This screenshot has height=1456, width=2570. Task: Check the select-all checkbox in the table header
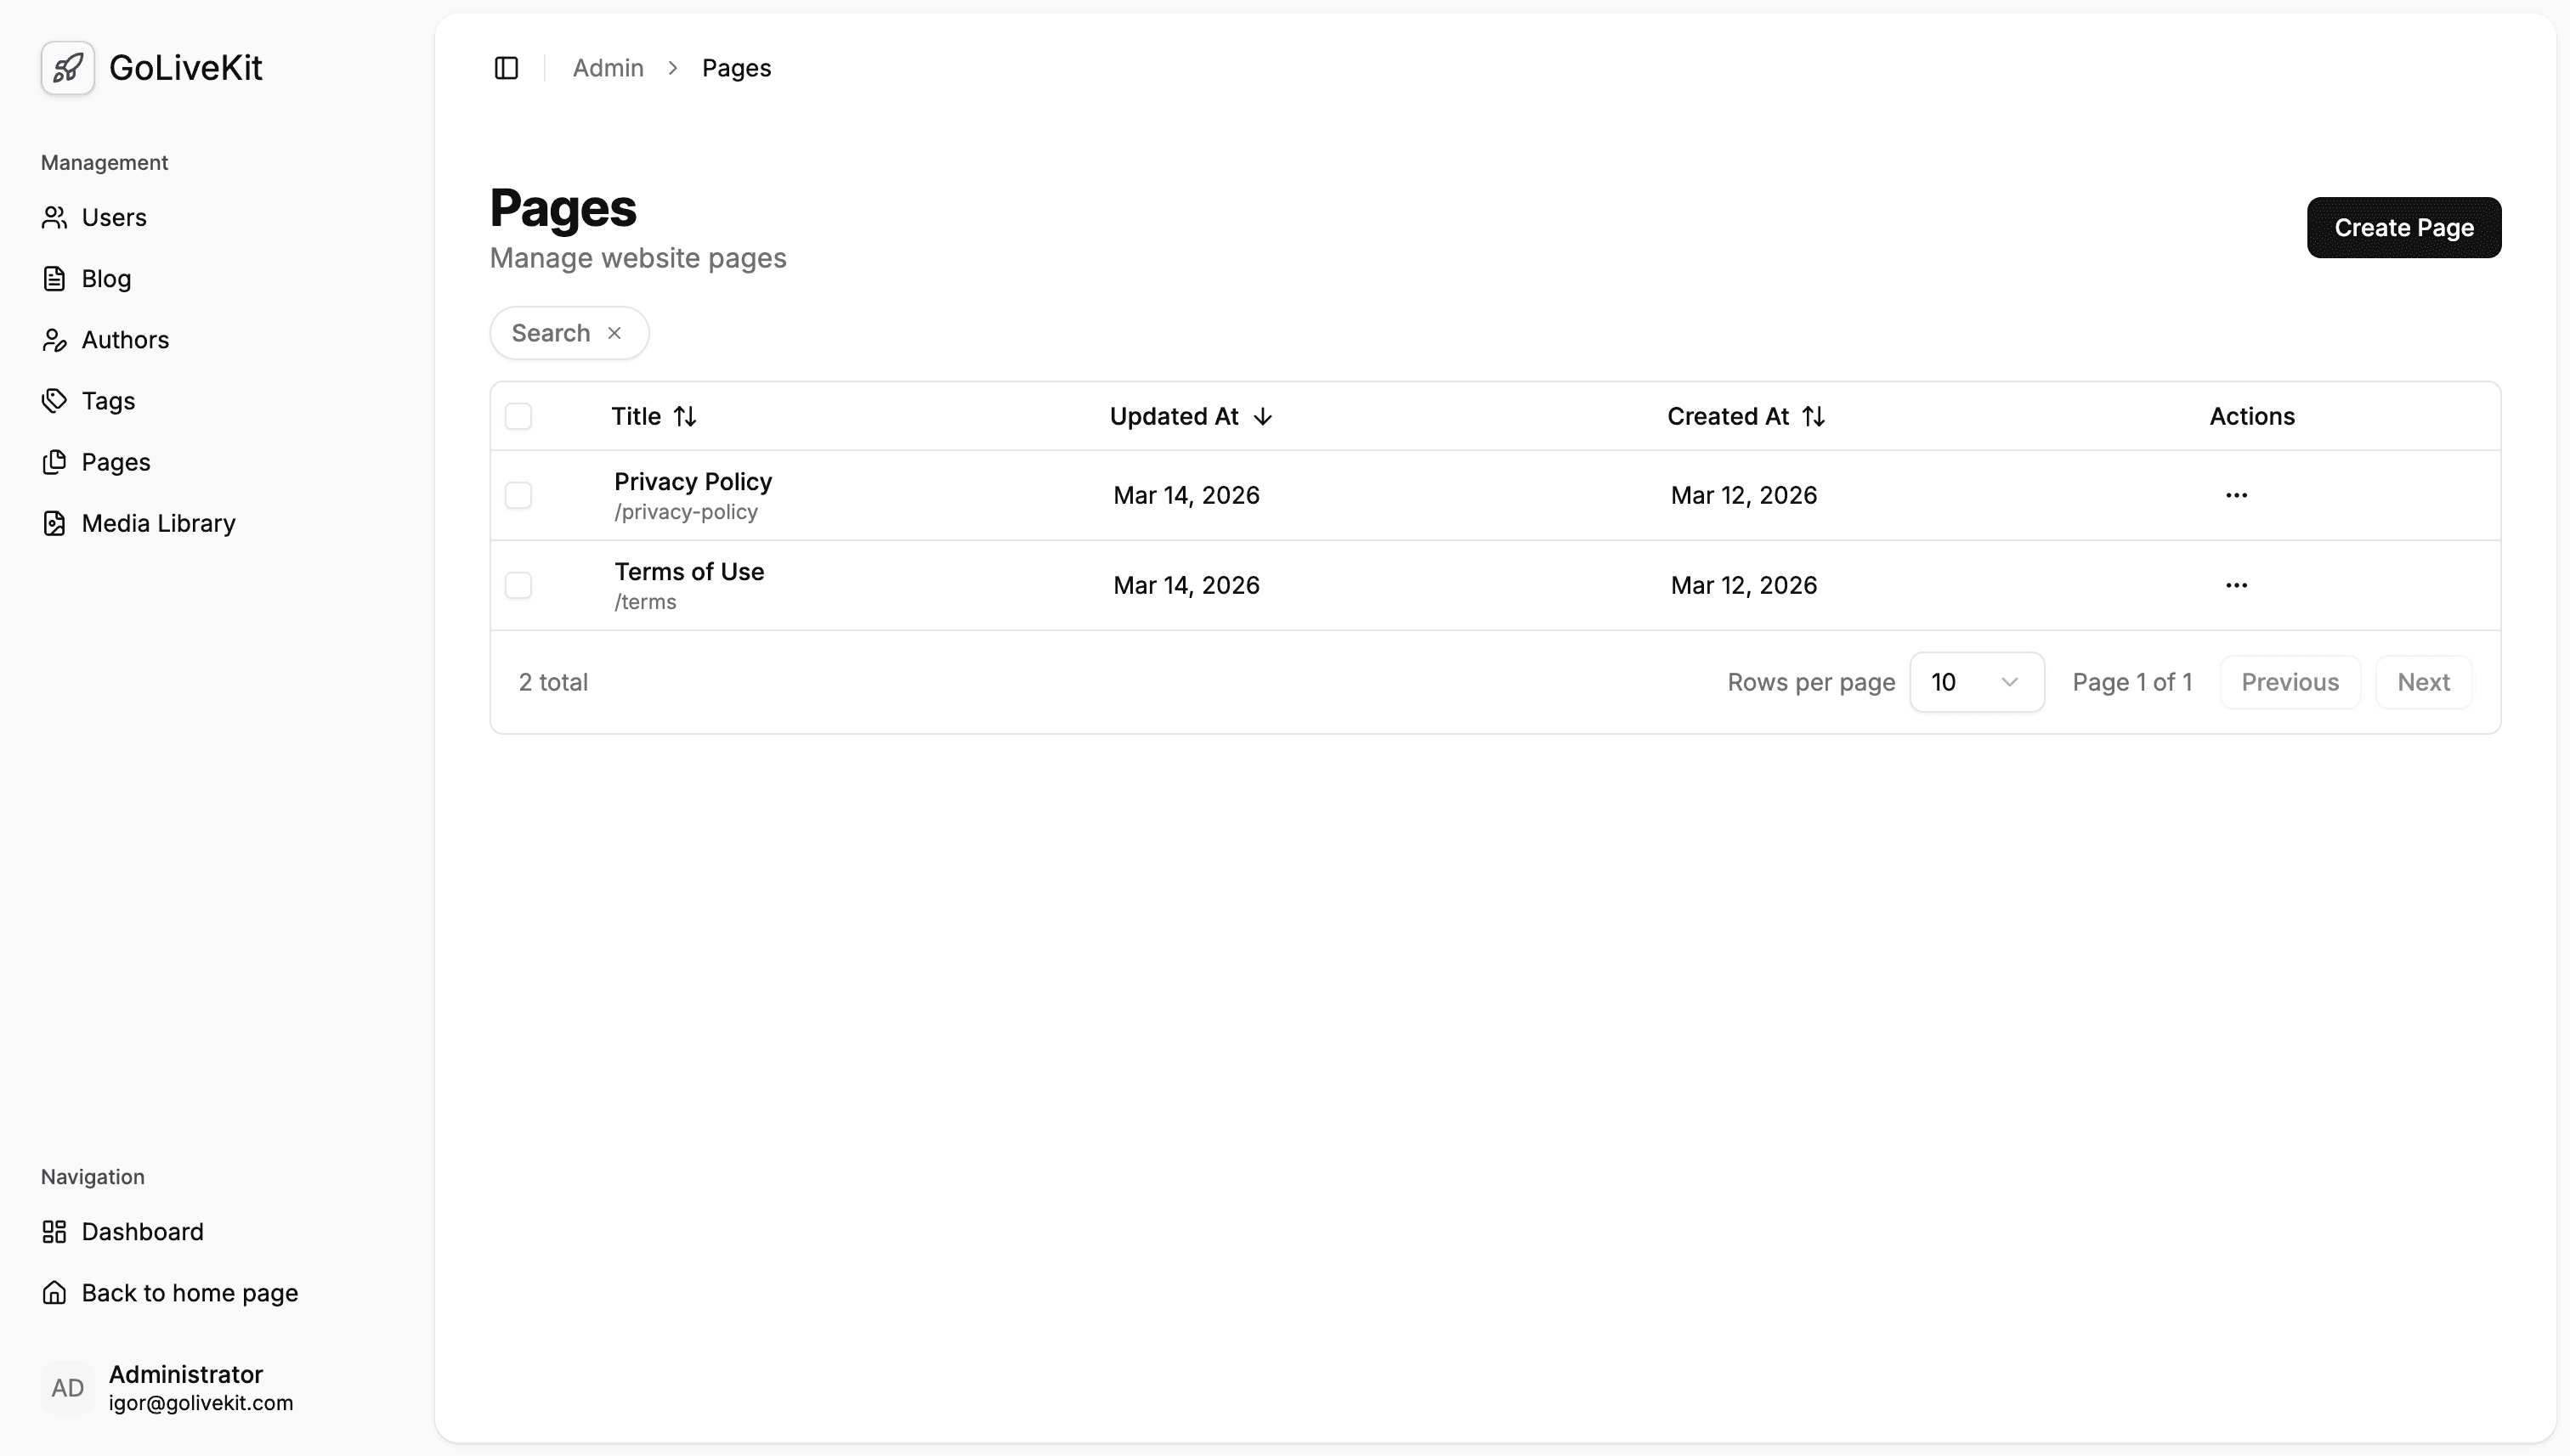[x=519, y=415]
